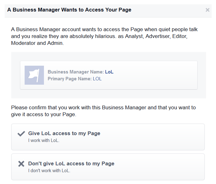Click the access request description paragraph
Image resolution: width=216 pixels, height=184 pixels.
[x=104, y=36]
